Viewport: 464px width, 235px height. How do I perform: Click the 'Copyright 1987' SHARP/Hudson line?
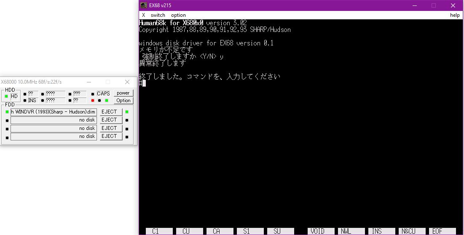coord(215,29)
